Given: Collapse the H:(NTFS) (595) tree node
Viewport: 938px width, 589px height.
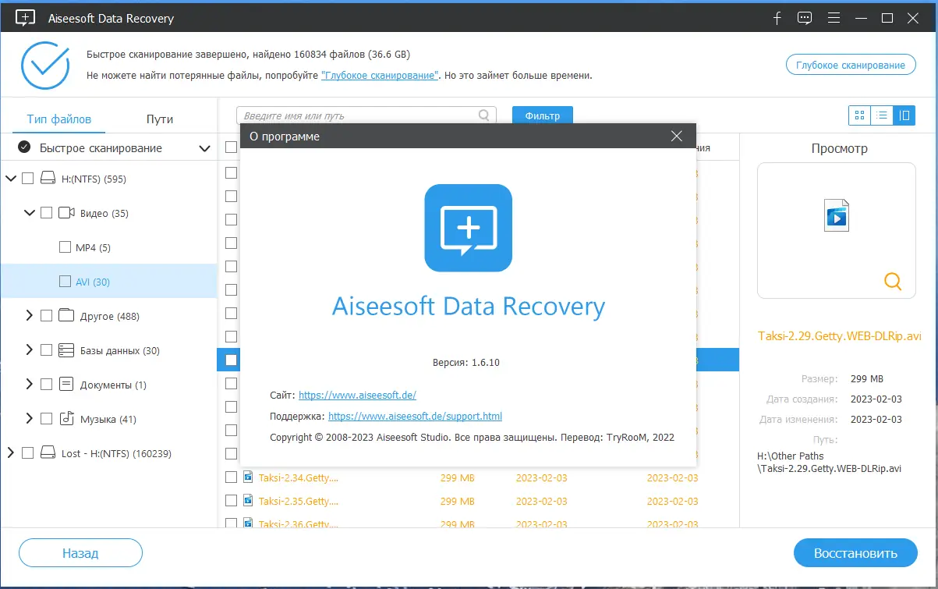Looking at the screenshot, I should click(x=11, y=179).
